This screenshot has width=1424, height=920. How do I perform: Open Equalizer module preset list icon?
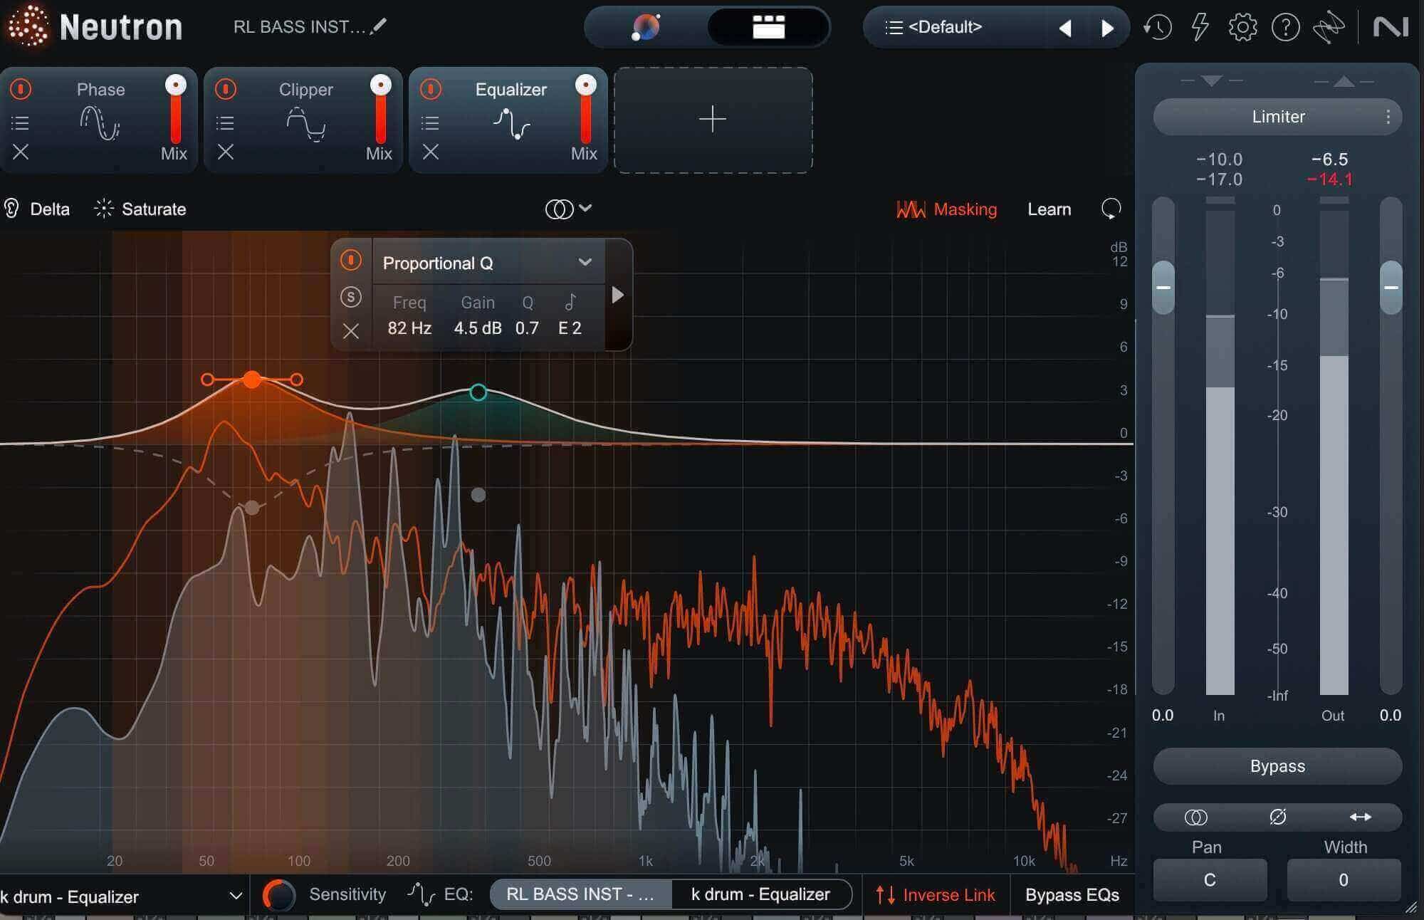click(430, 123)
